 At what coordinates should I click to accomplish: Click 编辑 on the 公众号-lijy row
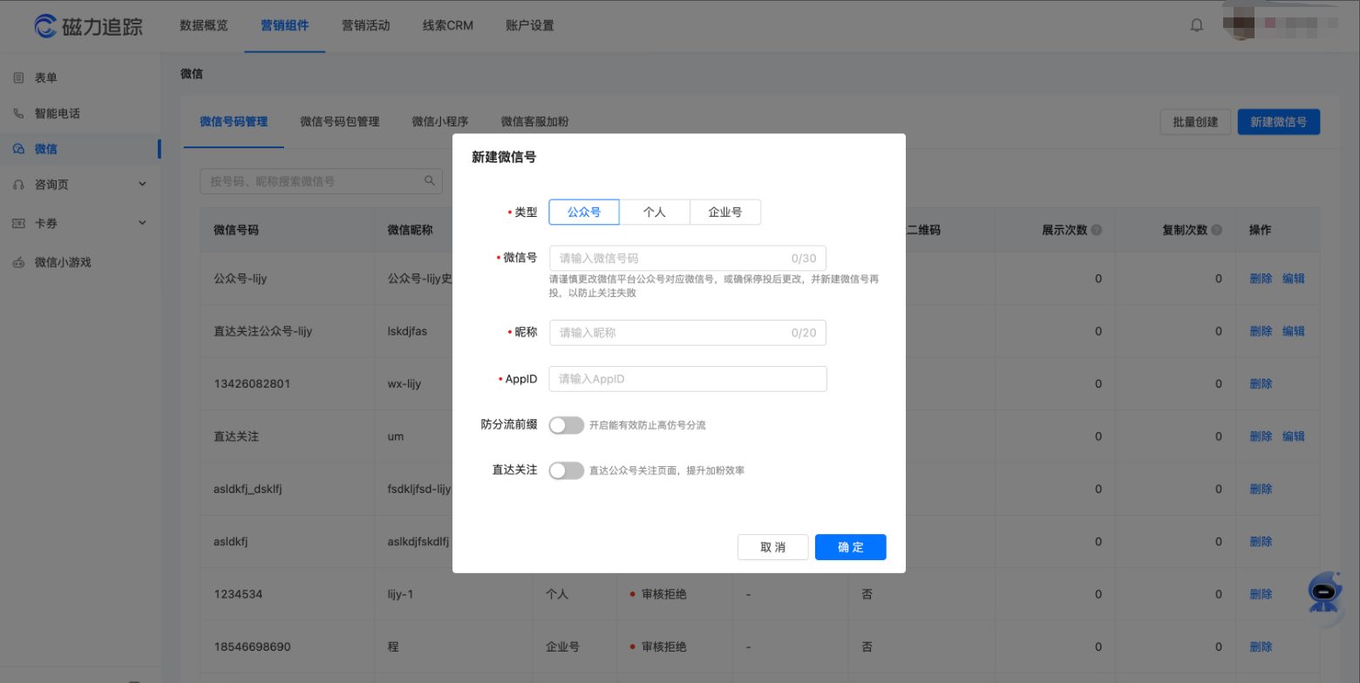pyautogui.click(x=1295, y=278)
